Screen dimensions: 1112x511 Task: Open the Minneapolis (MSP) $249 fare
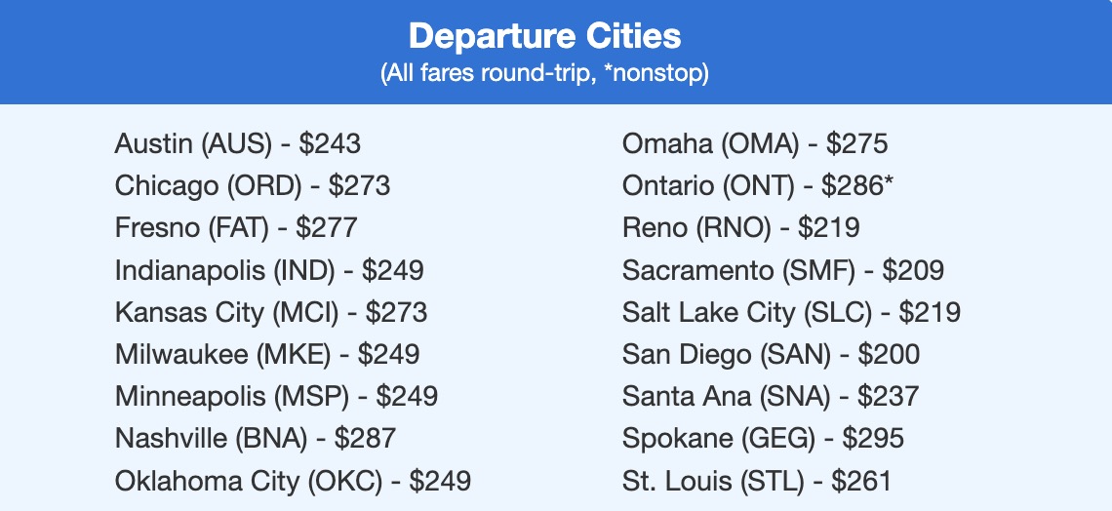click(x=276, y=397)
